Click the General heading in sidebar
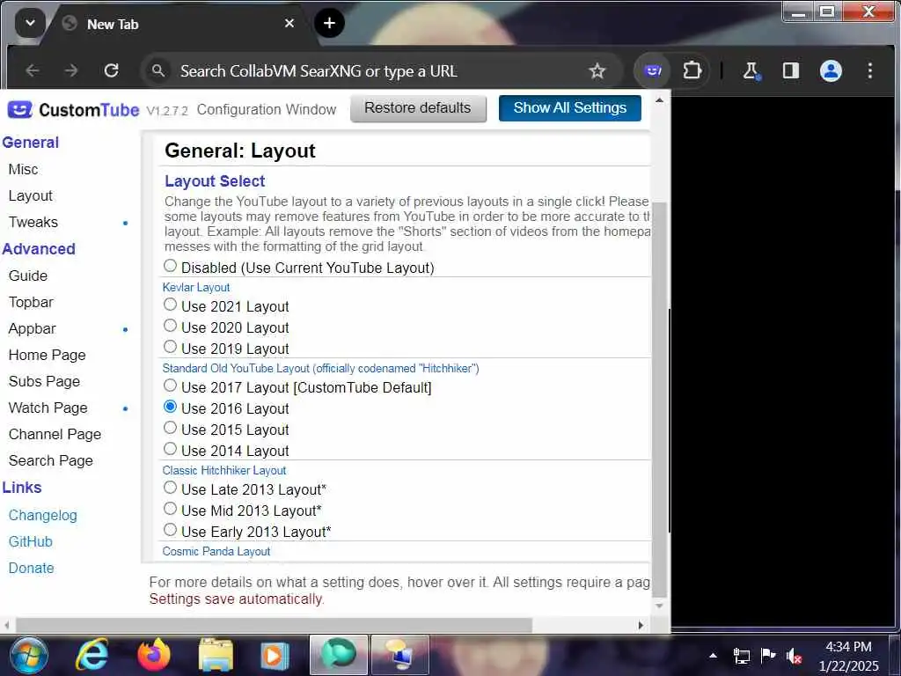 (31, 142)
